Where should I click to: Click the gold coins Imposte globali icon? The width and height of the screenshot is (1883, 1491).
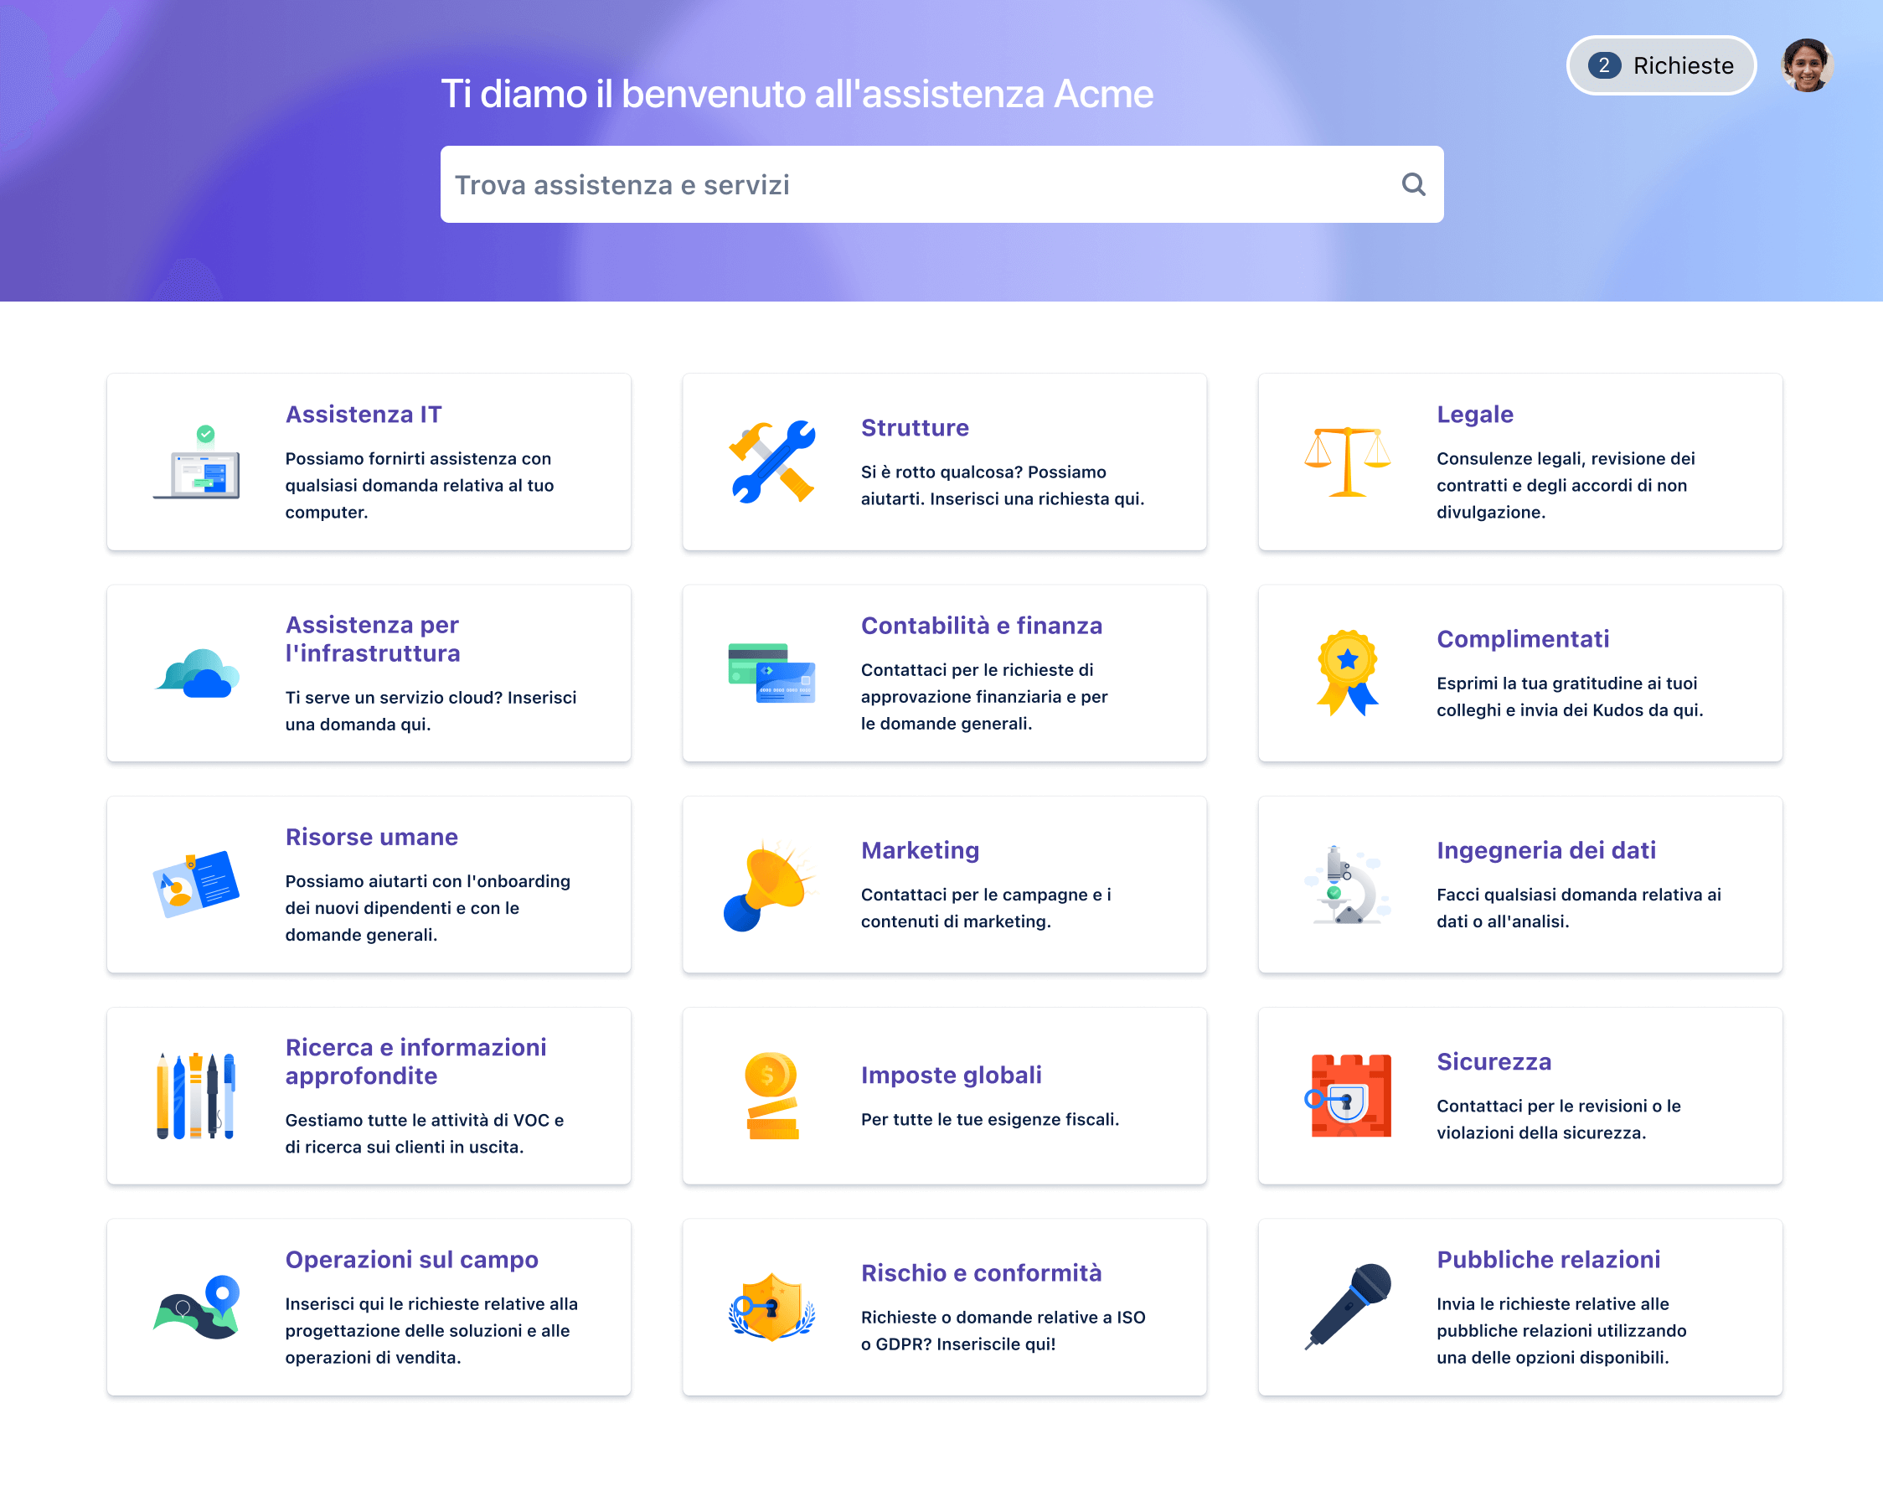(771, 1096)
